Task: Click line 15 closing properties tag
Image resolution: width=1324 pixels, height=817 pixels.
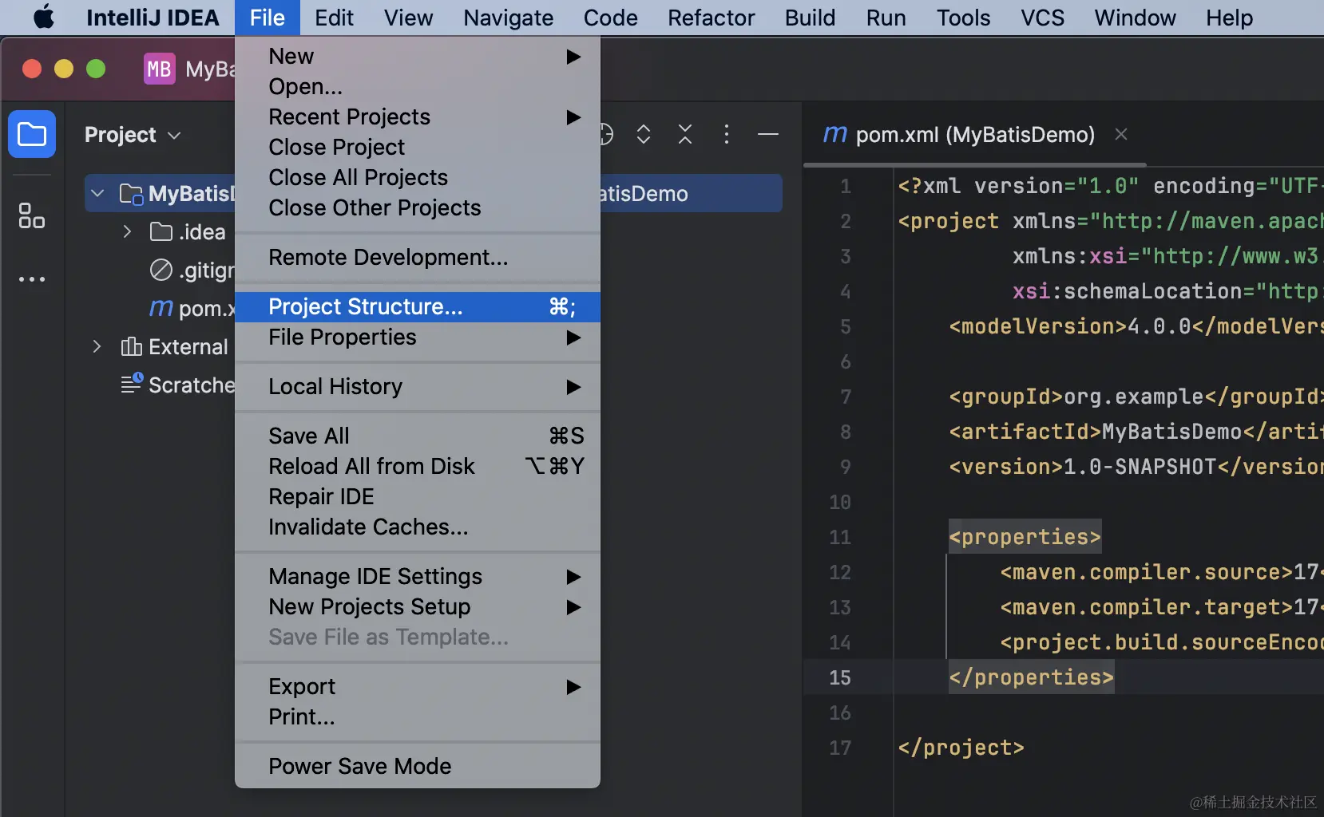Action: pyautogui.click(x=1030, y=677)
